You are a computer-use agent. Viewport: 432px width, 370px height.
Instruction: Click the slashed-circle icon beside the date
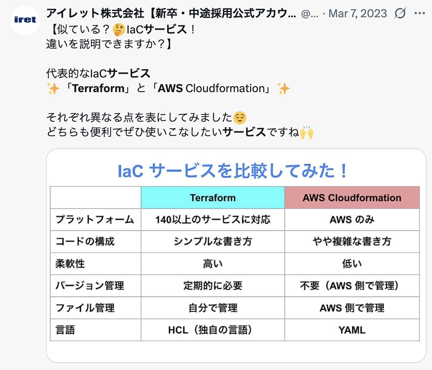pyautogui.click(x=400, y=13)
